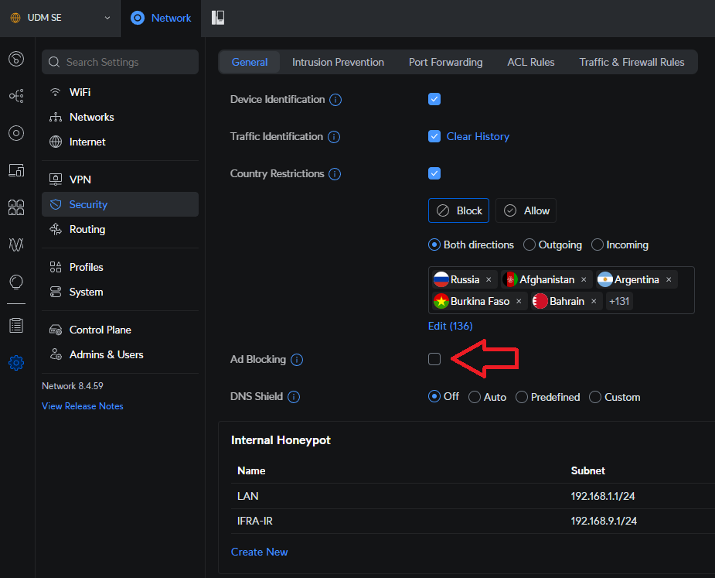Open the topology icon in left rail
This screenshot has height=578, width=715.
(16, 96)
